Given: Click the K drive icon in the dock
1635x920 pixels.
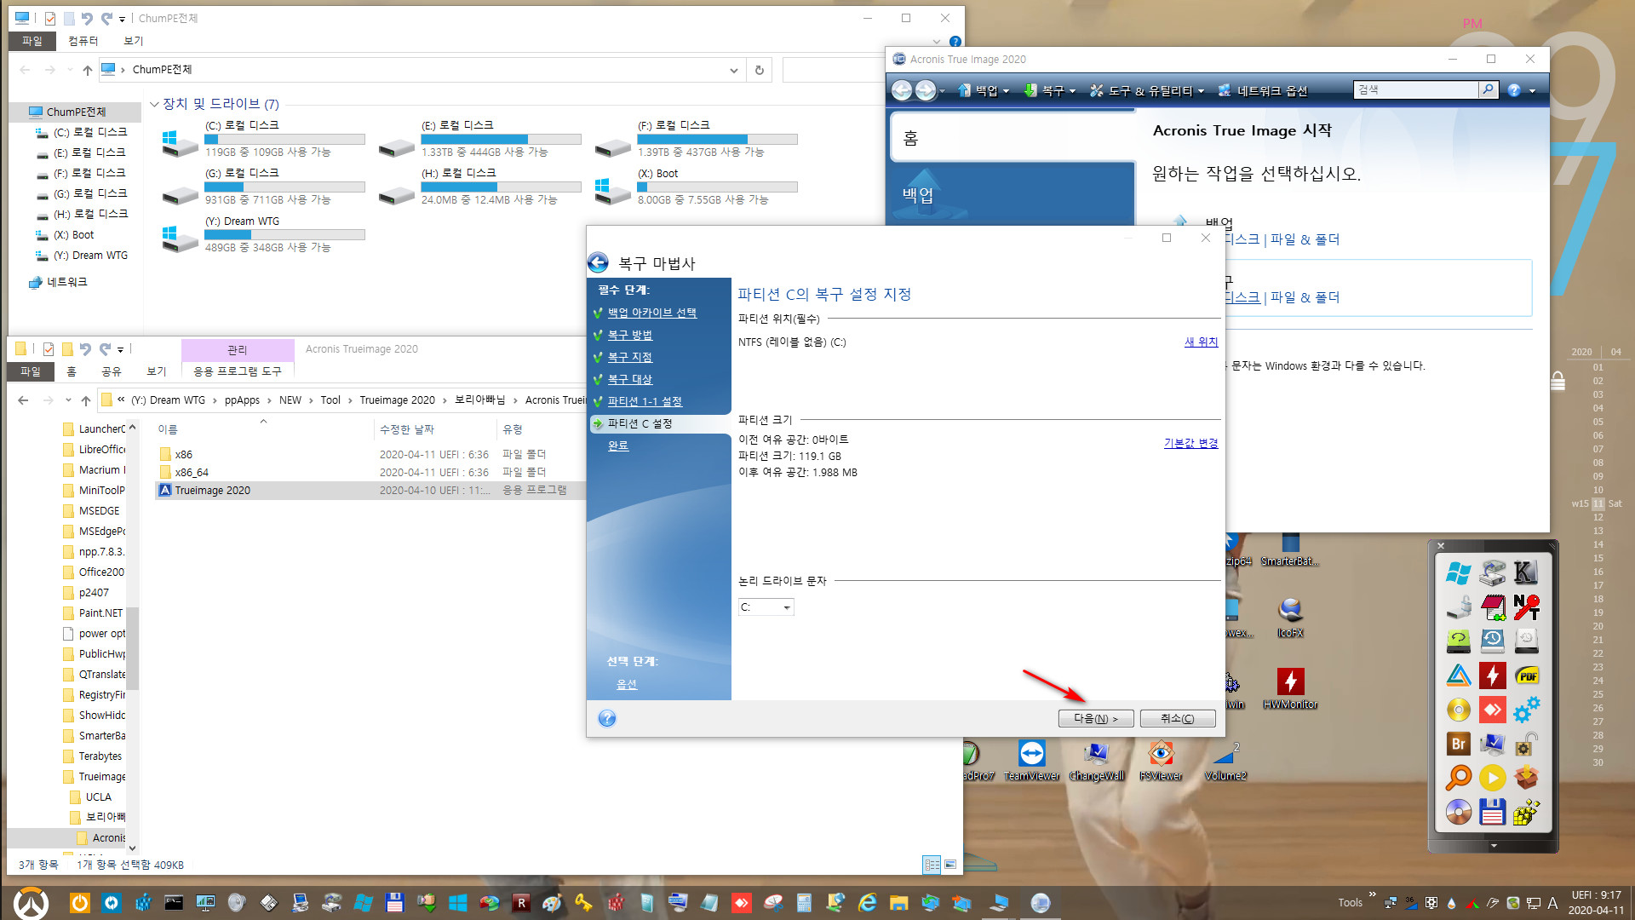Looking at the screenshot, I should click(1526, 573).
